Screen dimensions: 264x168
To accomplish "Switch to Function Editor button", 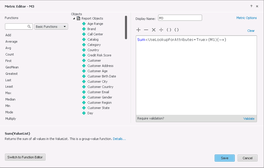I will 25,157.
